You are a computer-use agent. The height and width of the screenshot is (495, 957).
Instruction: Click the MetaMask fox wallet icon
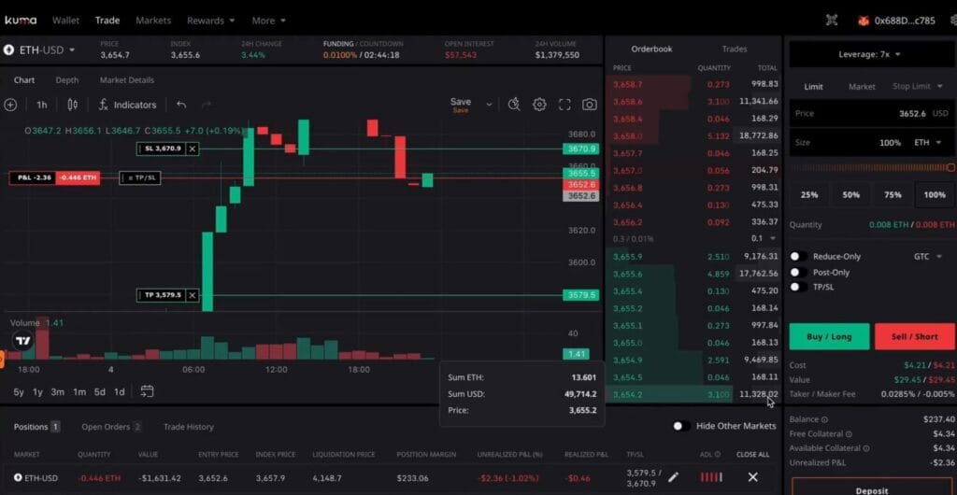click(x=863, y=21)
